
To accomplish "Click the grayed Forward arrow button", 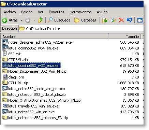I will (x=28, y=20).
